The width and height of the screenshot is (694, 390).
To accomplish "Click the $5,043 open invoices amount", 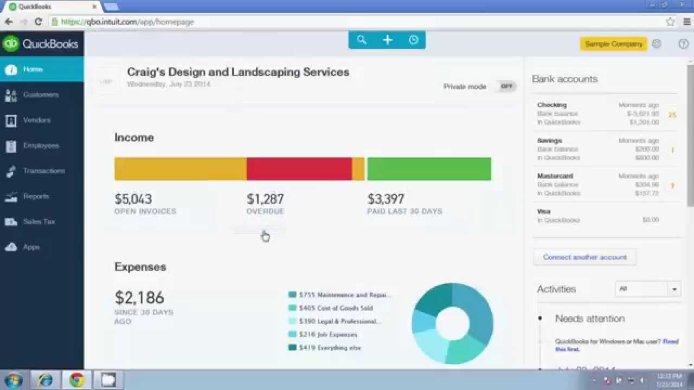I will pos(133,199).
